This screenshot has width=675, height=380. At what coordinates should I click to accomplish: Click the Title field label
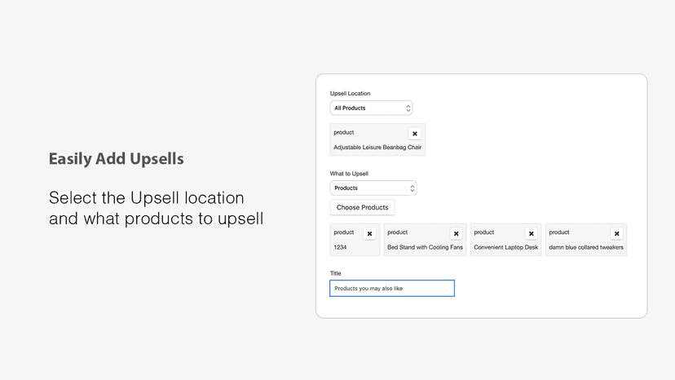pyautogui.click(x=335, y=273)
